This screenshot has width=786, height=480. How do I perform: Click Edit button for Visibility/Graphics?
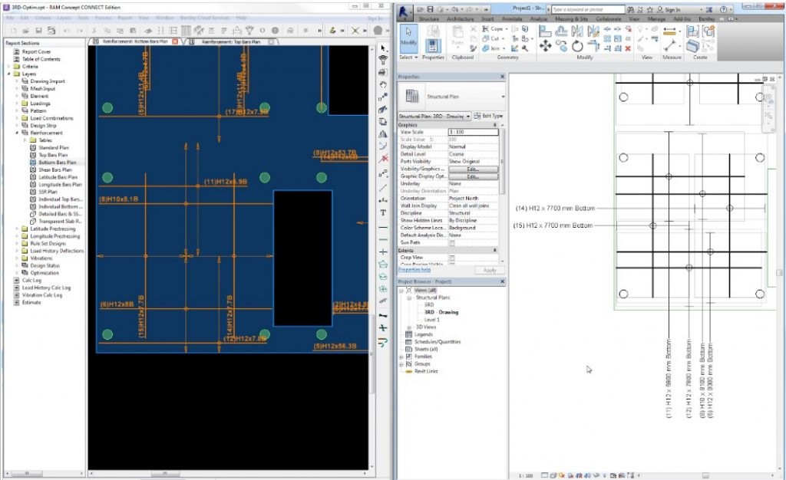click(473, 169)
